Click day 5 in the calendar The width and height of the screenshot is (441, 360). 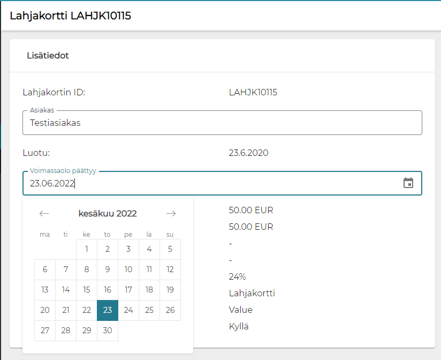click(x=170, y=249)
